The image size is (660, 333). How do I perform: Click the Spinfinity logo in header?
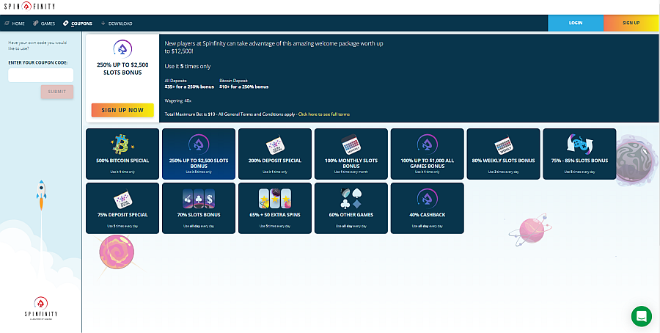click(x=29, y=7)
